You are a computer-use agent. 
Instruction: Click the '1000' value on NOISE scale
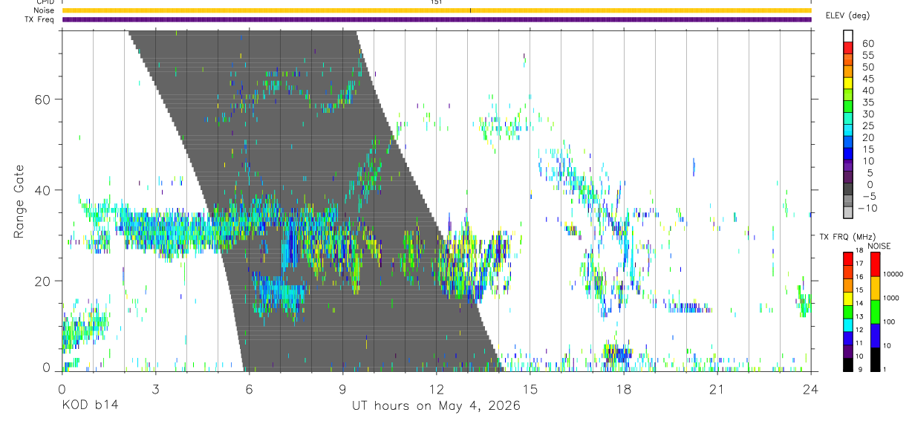[892, 298]
